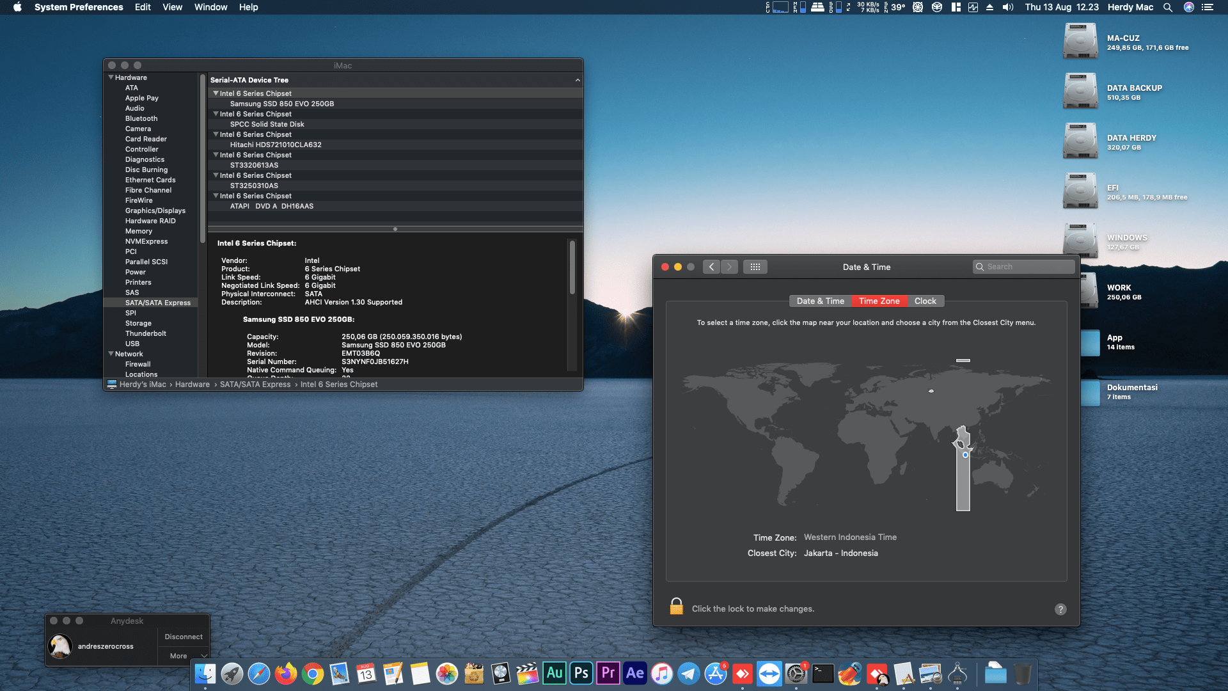Collapse the Hardware category in the sidebar

[111, 77]
